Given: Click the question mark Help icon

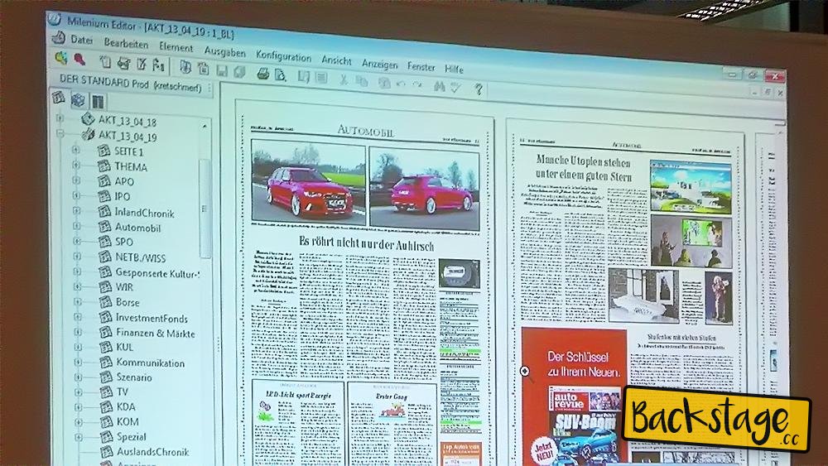Looking at the screenshot, I should click(479, 89).
